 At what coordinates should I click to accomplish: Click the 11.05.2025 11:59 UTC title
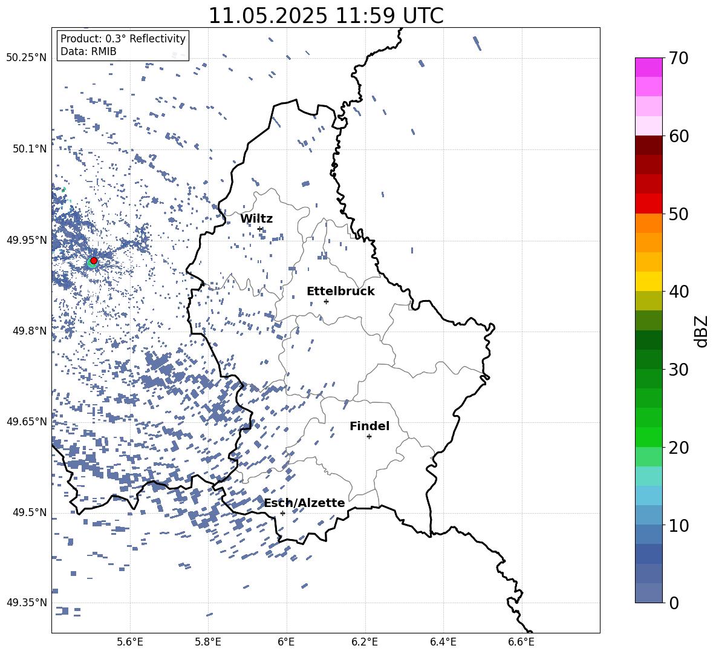point(326,16)
